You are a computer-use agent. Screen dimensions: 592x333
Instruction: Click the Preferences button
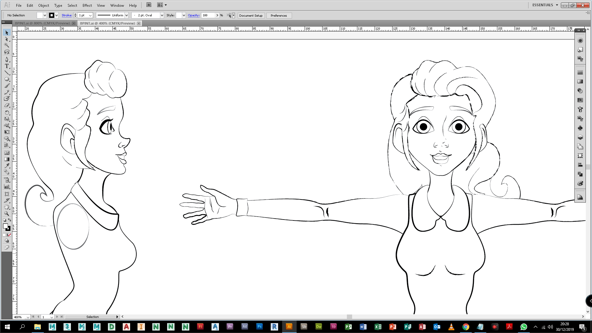pos(278,15)
